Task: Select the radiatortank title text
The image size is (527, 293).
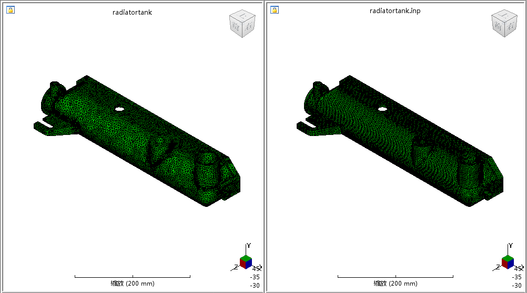Action: (x=132, y=13)
